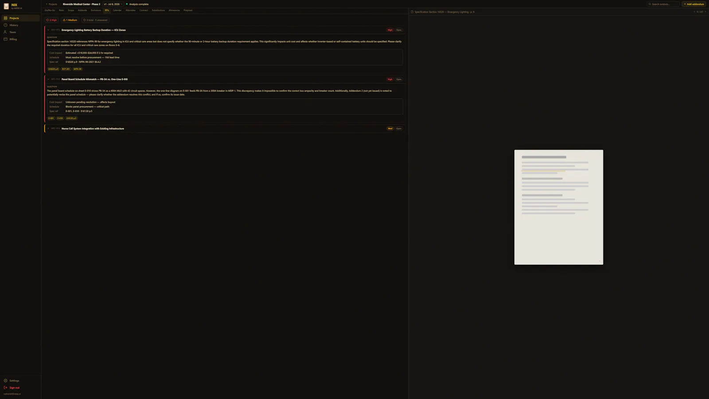
Task: Click High badge on Panel Board RFI
Action: tap(390, 79)
